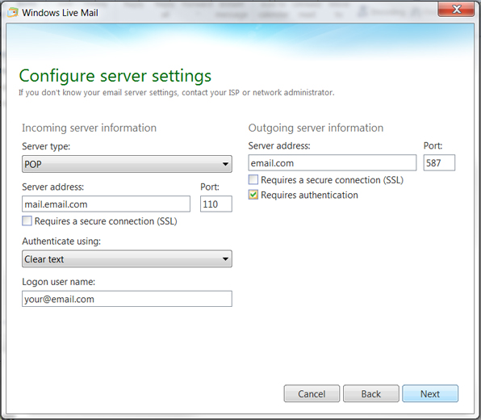Go Back to the previous step
481x420 pixels.
coord(371,393)
